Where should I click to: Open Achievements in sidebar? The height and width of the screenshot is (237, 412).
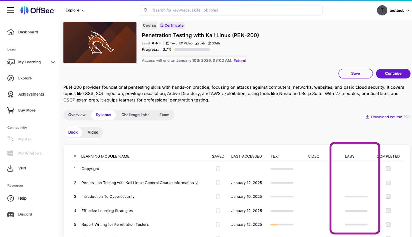[x=31, y=94]
